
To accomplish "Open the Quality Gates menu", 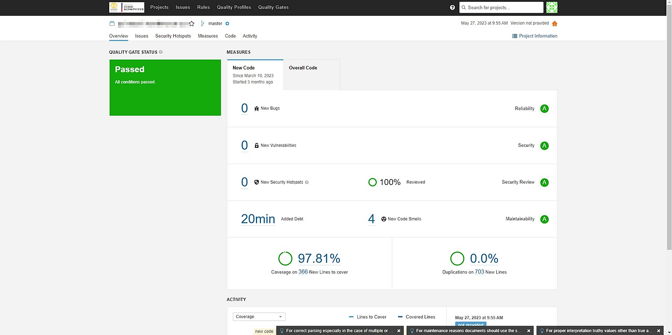I will (273, 7).
